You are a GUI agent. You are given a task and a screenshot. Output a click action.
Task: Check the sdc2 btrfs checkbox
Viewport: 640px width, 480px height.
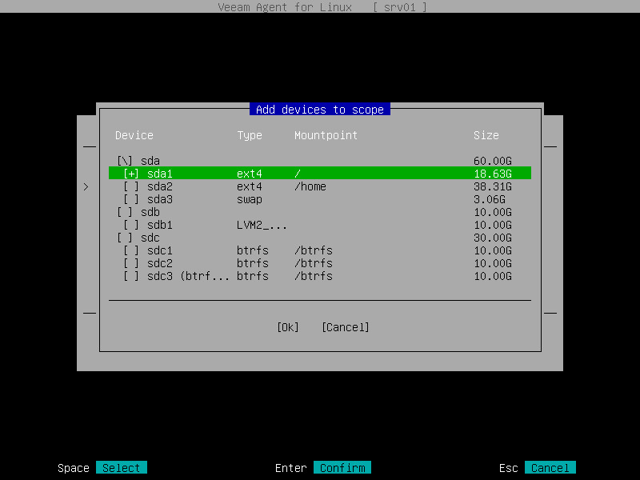pyautogui.click(x=131, y=263)
